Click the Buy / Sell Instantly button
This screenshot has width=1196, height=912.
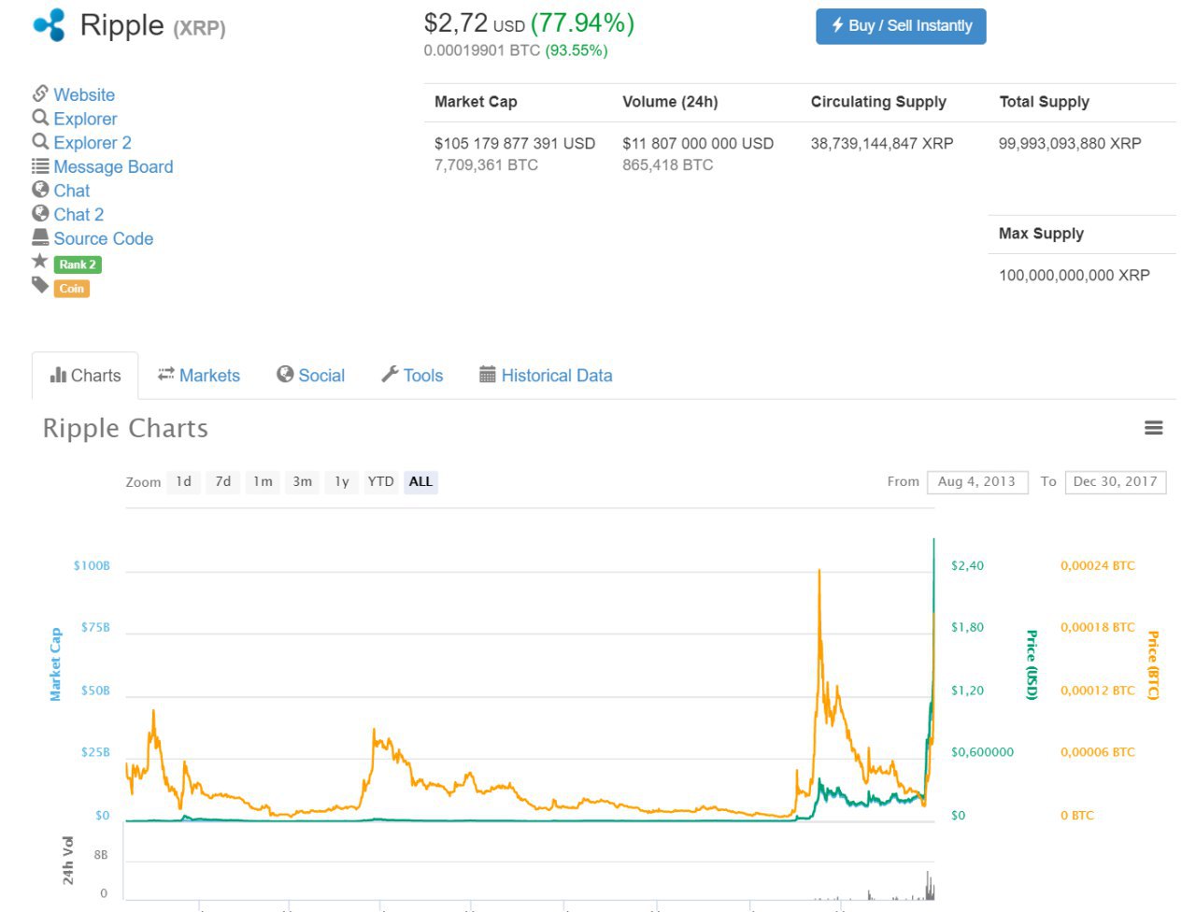901,26
